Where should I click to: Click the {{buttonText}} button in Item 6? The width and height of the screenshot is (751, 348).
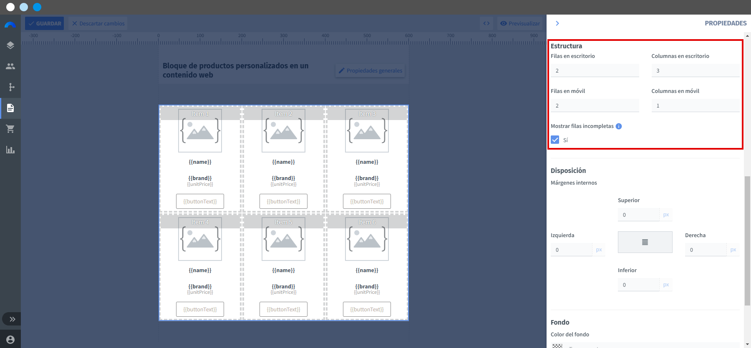coord(367,309)
